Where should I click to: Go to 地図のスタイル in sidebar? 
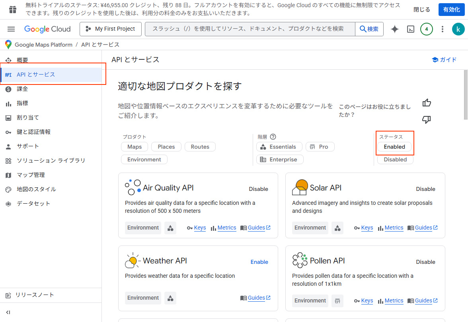coord(36,189)
